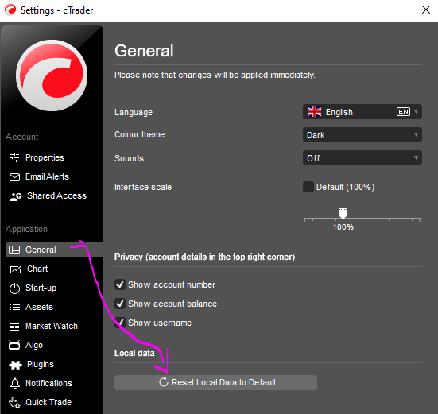Click the Notifications bell icon

click(x=15, y=384)
